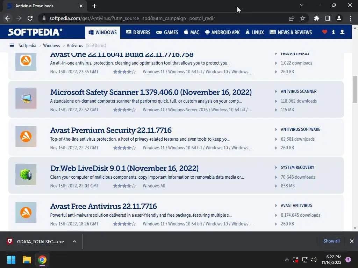Open the notification count badge

click(x=348, y=260)
